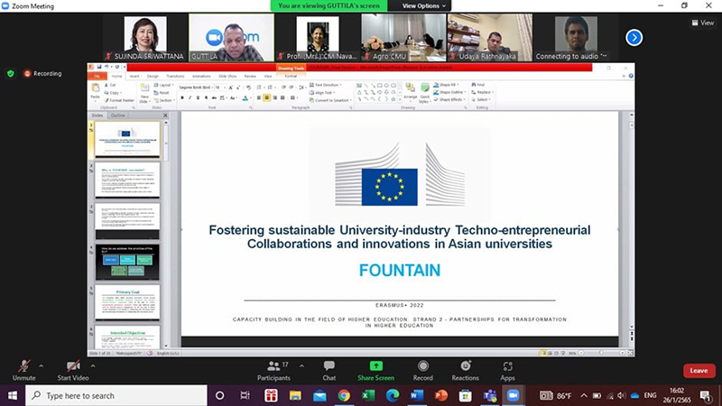Open Google Chrome from the taskbar
Viewport: 722px width, 406px height.
click(x=344, y=395)
